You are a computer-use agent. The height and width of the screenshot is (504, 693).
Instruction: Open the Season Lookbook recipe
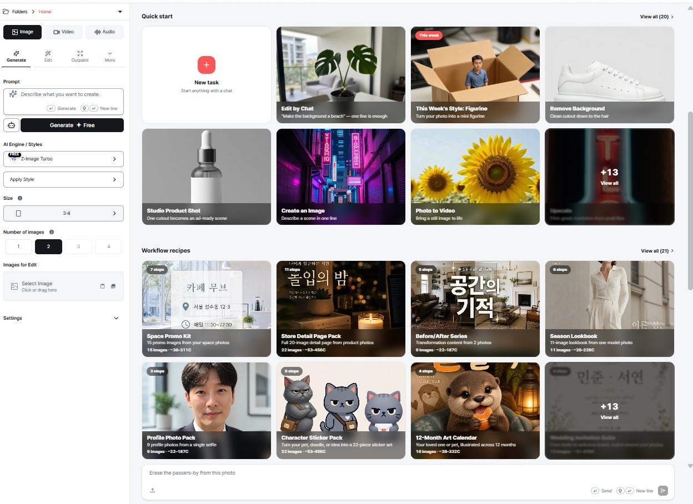(x=610, y=309)
